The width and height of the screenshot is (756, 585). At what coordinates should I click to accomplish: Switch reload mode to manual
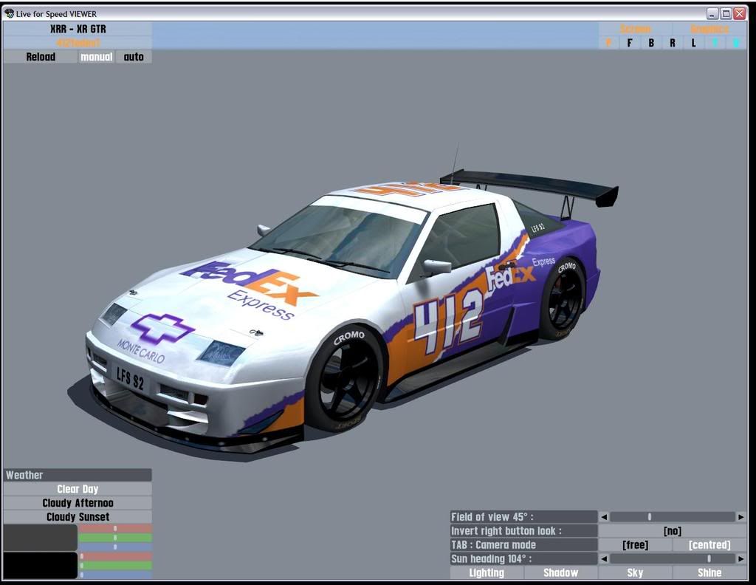click(x=97, y=57)
